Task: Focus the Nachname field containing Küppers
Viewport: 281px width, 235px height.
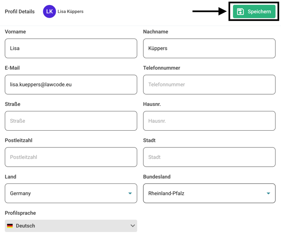Action: tap(209, 48)
